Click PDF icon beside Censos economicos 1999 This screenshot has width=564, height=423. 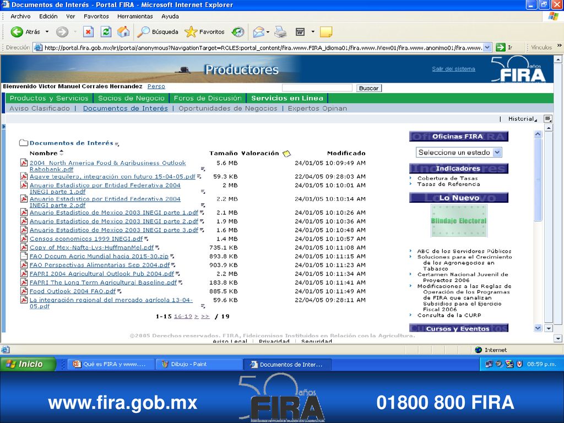(24, 238)
